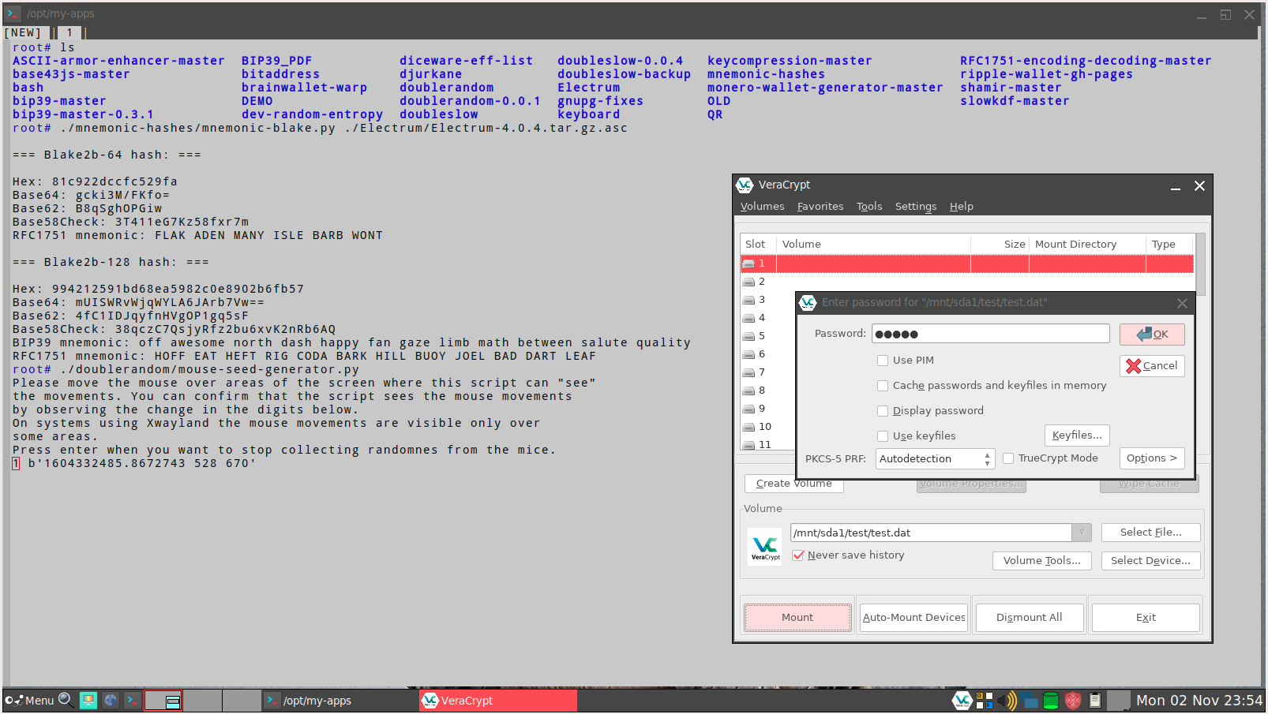Click VeraCrypt icon in password dialog title bar
Image resolution: width=1268 pixels, height=714 pixels.
click(x=808, y=303)
